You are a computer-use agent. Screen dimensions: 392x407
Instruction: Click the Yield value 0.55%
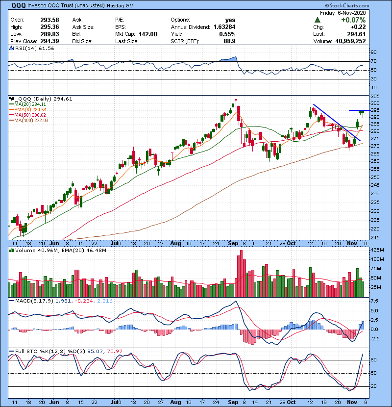point(227,34)
